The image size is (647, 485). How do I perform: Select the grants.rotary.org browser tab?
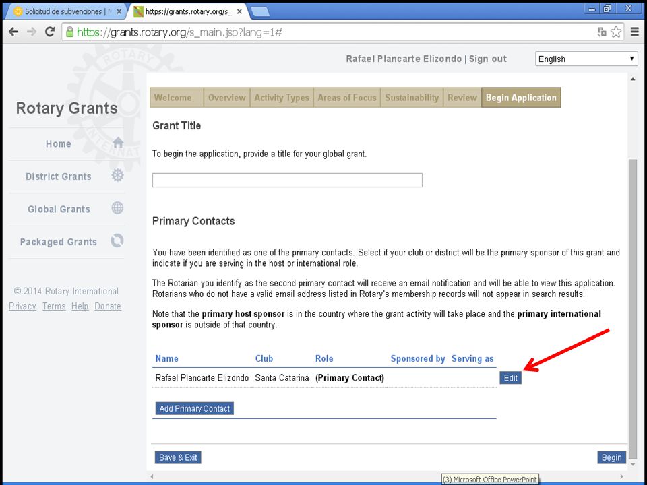pos(188,11)
